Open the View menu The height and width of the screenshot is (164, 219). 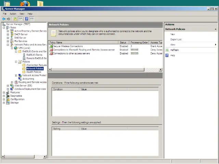(x=22, y=14)
